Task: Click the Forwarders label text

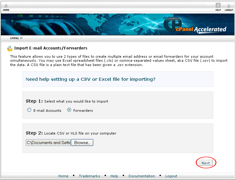Action: click(83, 111)
